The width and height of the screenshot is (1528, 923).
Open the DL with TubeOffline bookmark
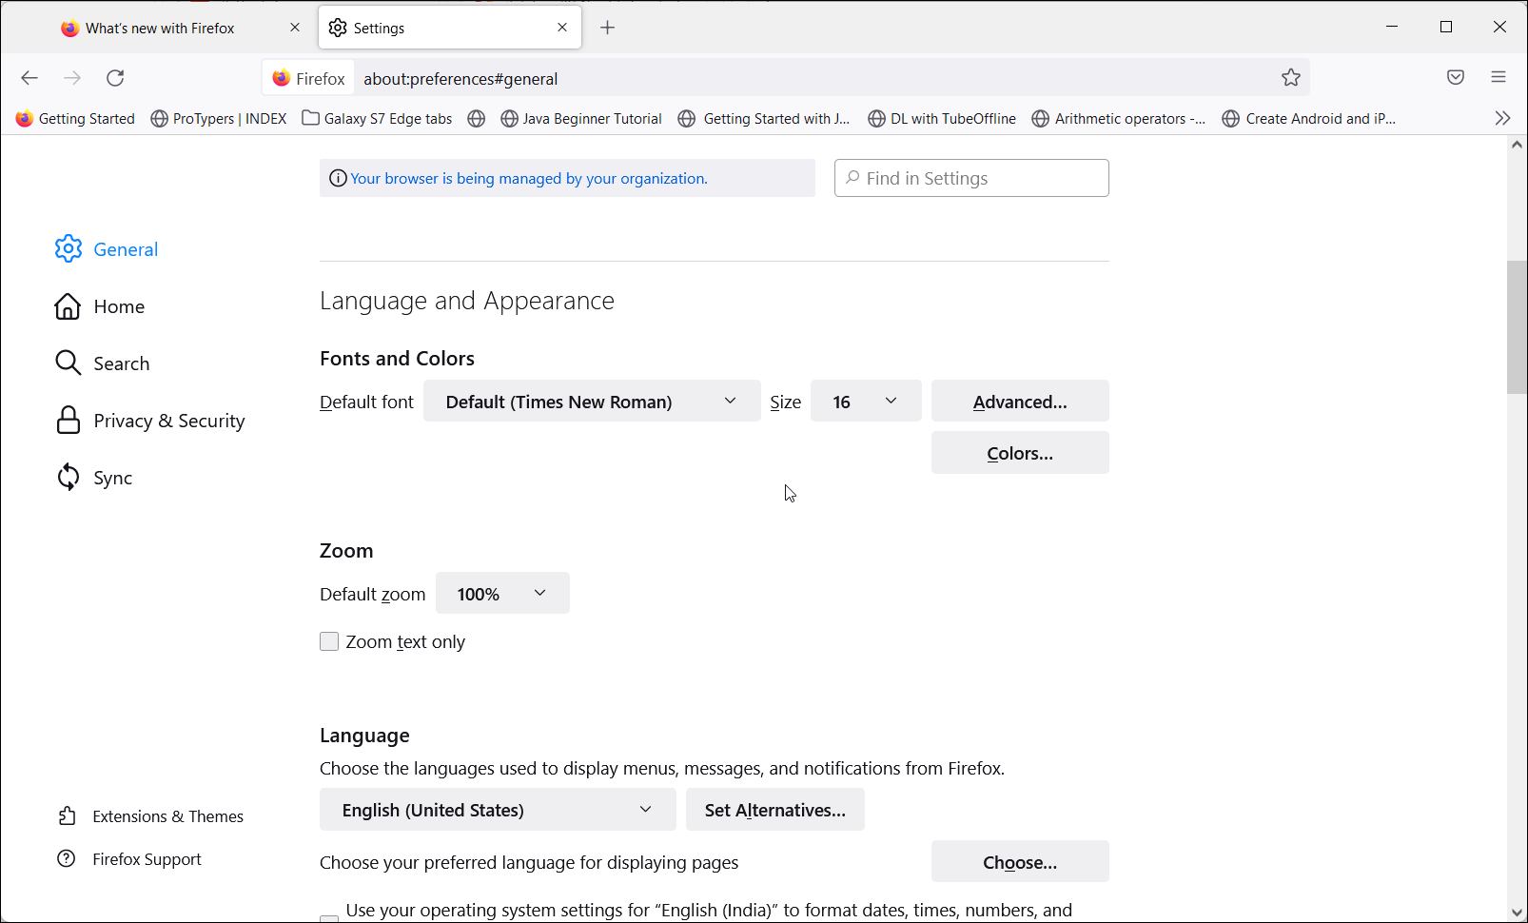pyautogui.click(x=942, y=118)
